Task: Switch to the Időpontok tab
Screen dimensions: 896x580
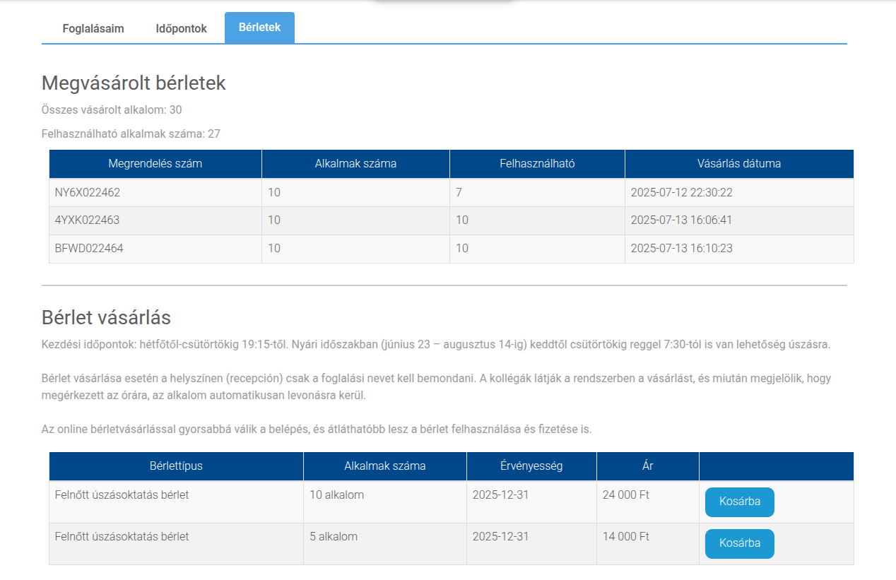Action: click(x=182, y=29)
